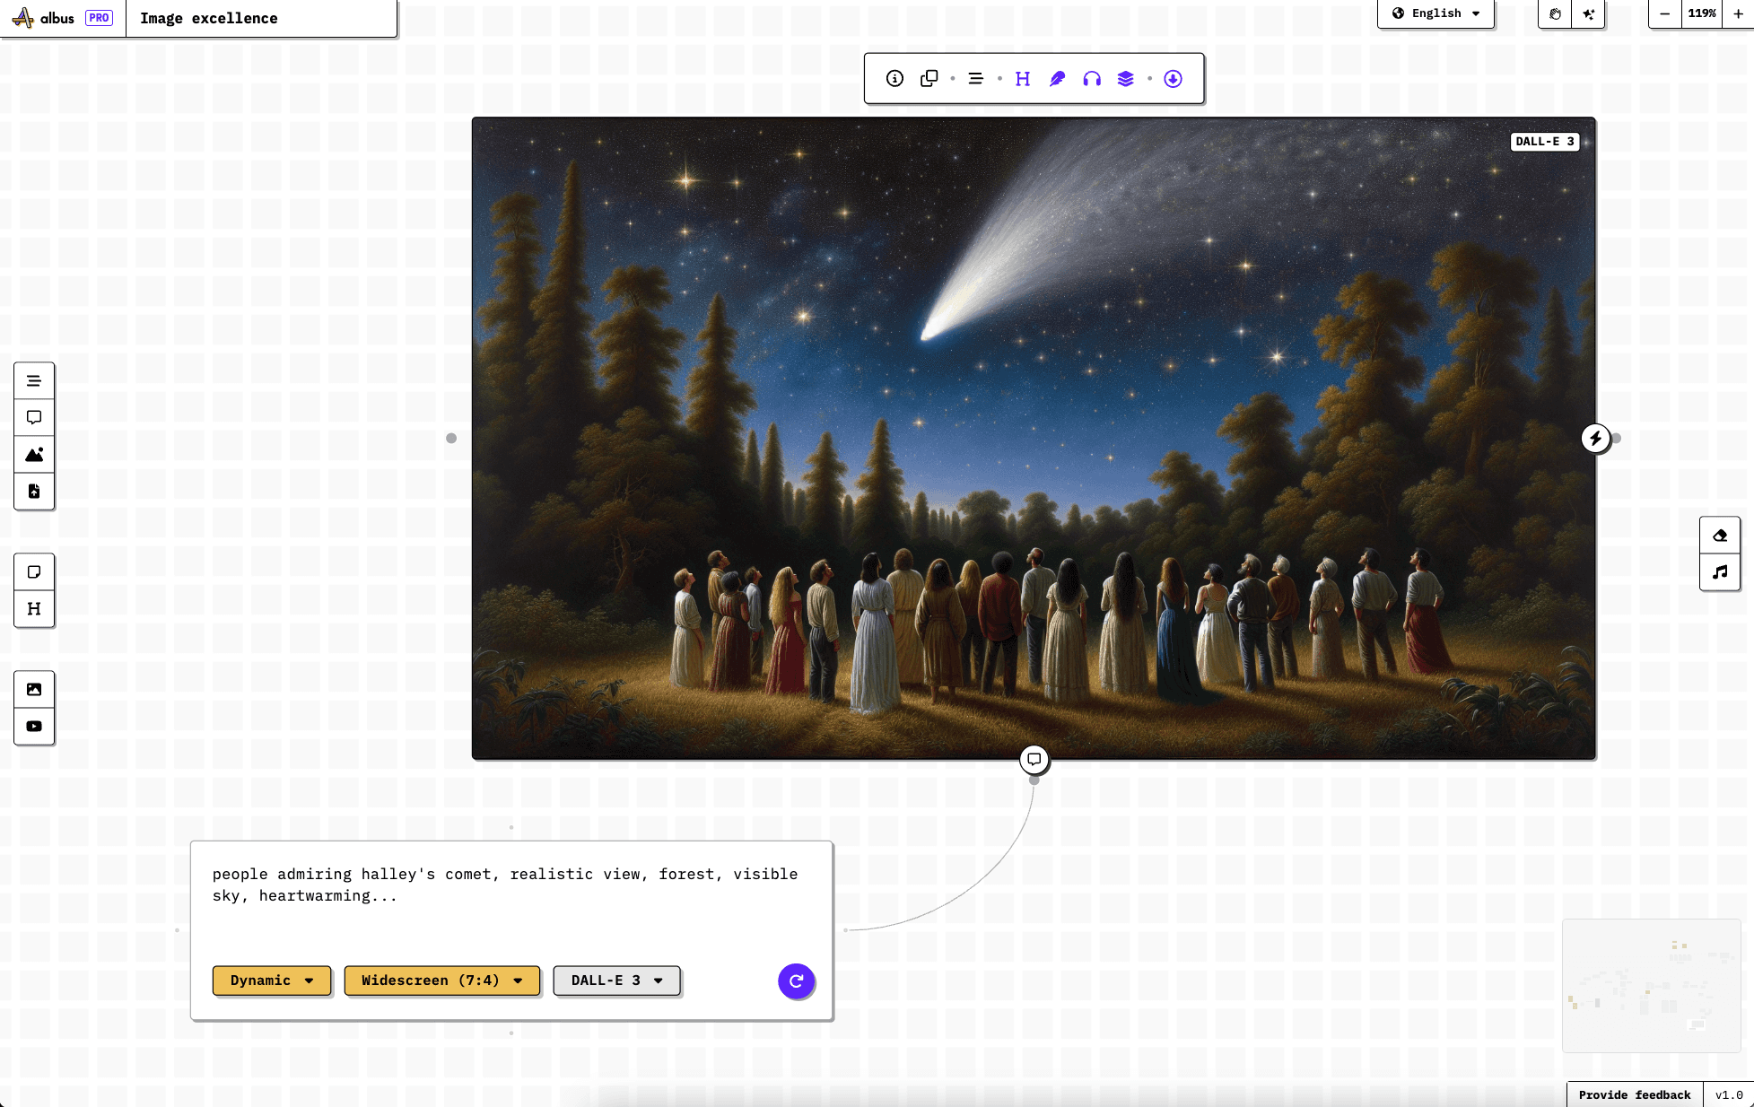Toggle the hand pan mode button
Screen dimensions: 1754x1107
point(1555,13)
